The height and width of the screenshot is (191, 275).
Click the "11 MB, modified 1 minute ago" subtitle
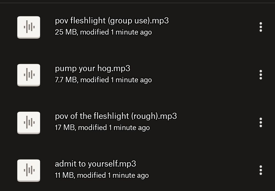point(102,176)
